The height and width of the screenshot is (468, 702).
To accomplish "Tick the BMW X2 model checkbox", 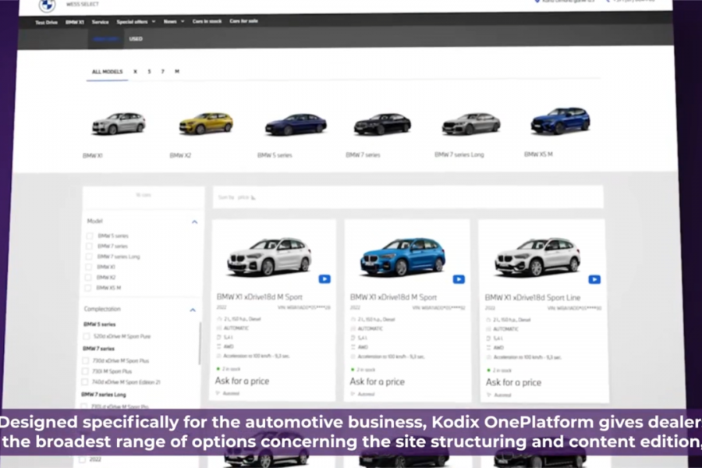I will (87, 277).
